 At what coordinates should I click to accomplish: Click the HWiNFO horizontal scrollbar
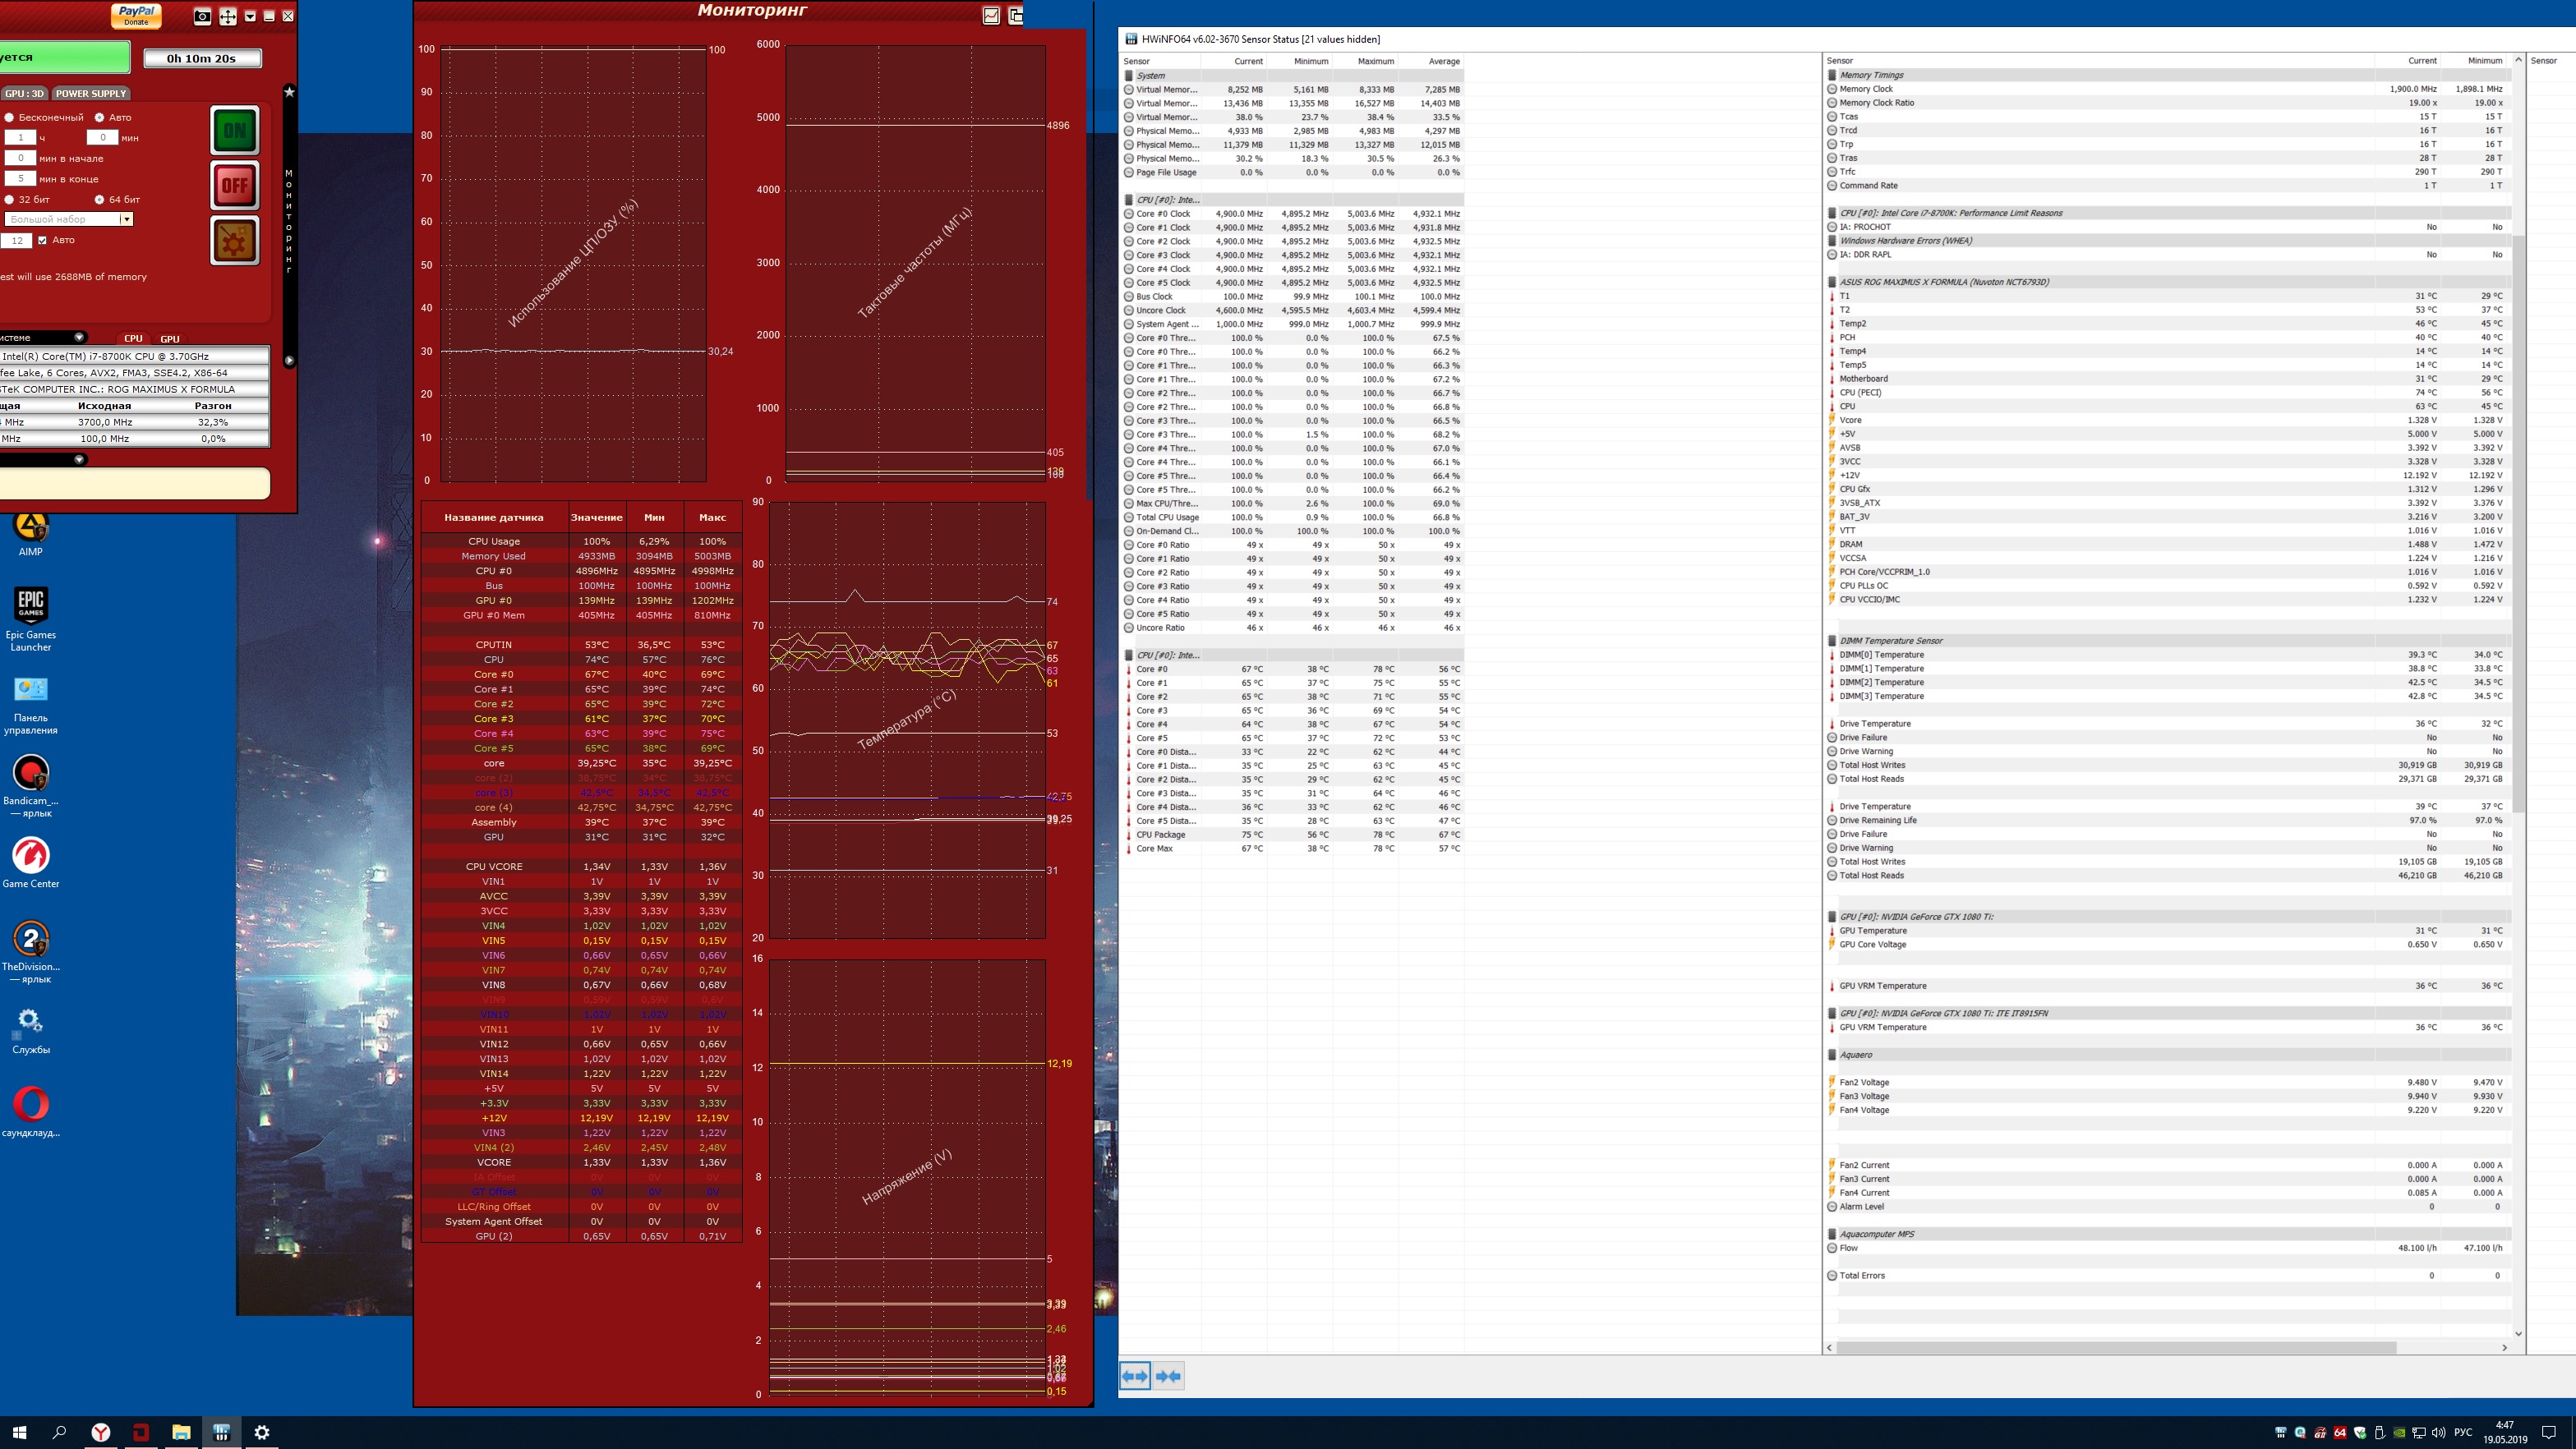[2115, 1347]
